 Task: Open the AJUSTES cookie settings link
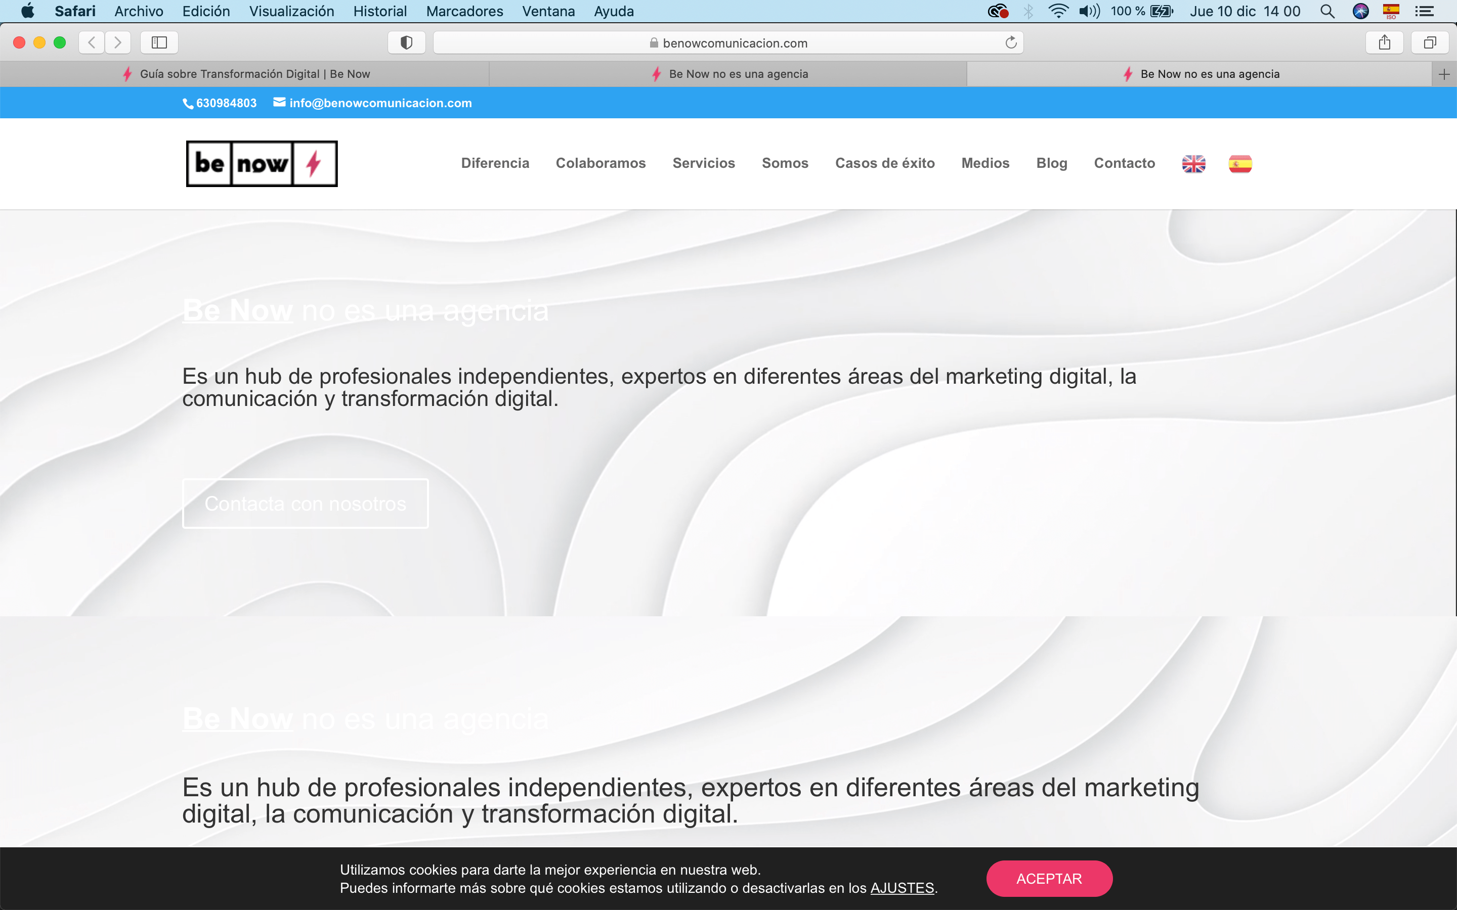(902, 888)
